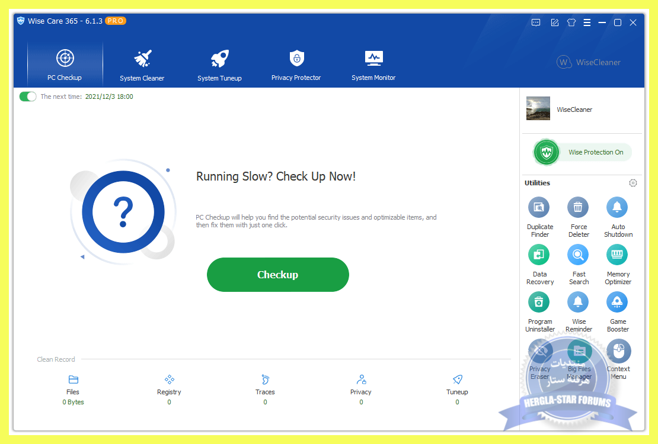
Task: Click the 'Clean Record' label
Action: [x=56, y=359]
